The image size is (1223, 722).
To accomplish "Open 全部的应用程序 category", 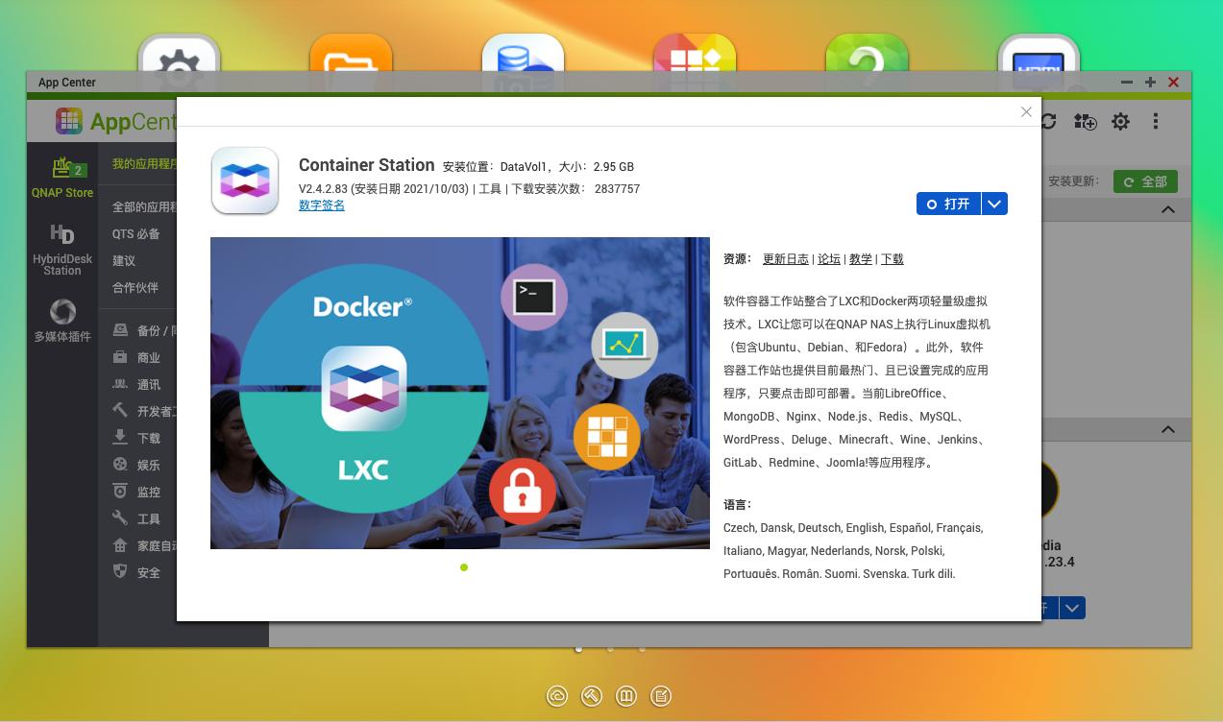I will click(x=144, y=207).
